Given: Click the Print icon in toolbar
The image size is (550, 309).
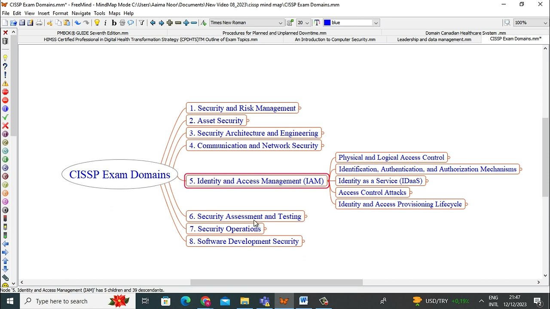Looking at the screenshot, I should pos(39,23).
